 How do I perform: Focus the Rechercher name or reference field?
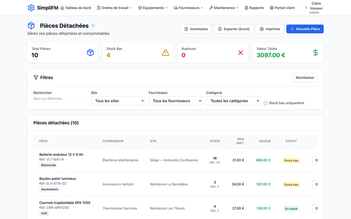[60, 99]
